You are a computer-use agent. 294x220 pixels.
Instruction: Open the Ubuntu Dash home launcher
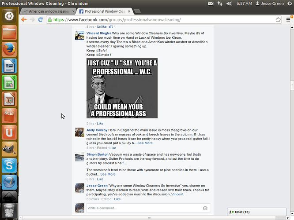point(9,16)
